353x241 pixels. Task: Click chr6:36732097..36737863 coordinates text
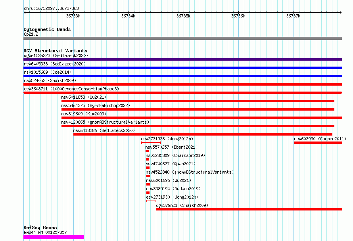click(51, 9)
